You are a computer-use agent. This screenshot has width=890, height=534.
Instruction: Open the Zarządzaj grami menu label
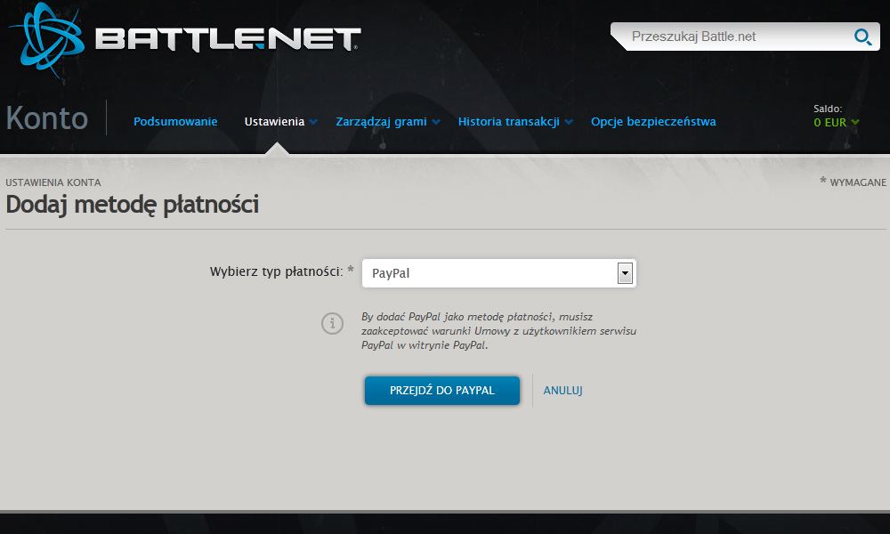pos(381,122)
